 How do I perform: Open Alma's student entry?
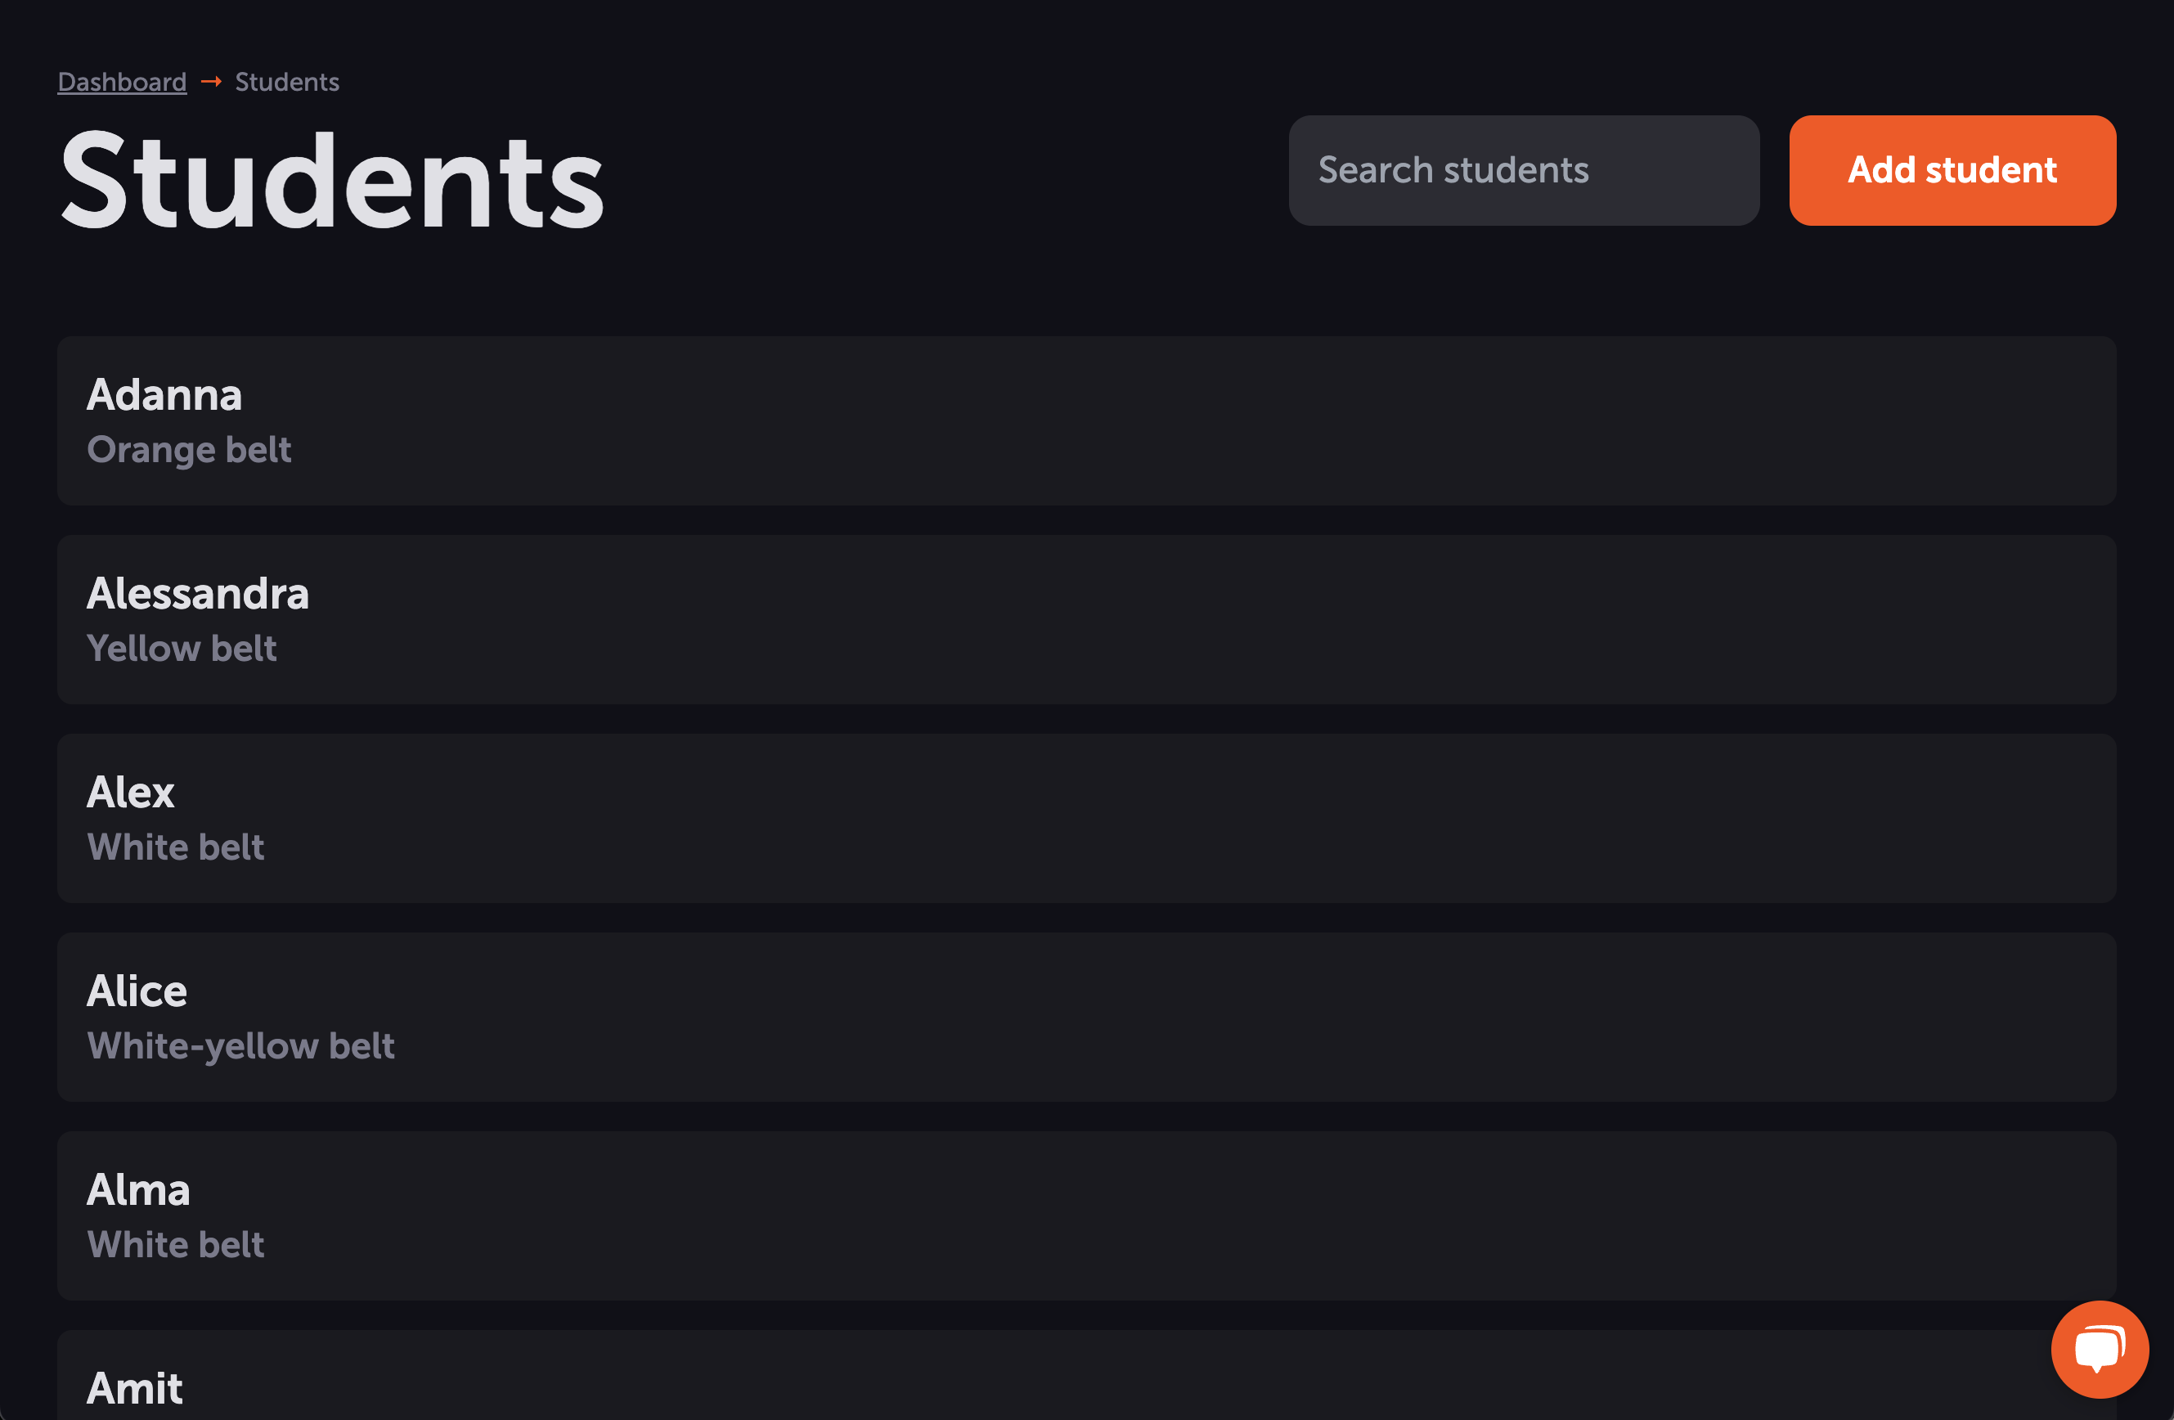pos(1086,1216)
